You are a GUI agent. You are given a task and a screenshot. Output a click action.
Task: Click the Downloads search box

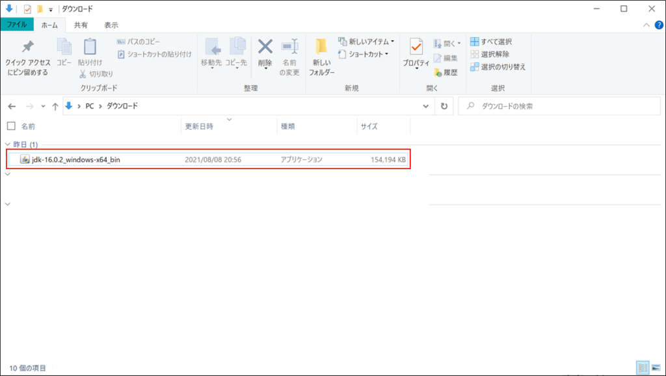(559, 106)
